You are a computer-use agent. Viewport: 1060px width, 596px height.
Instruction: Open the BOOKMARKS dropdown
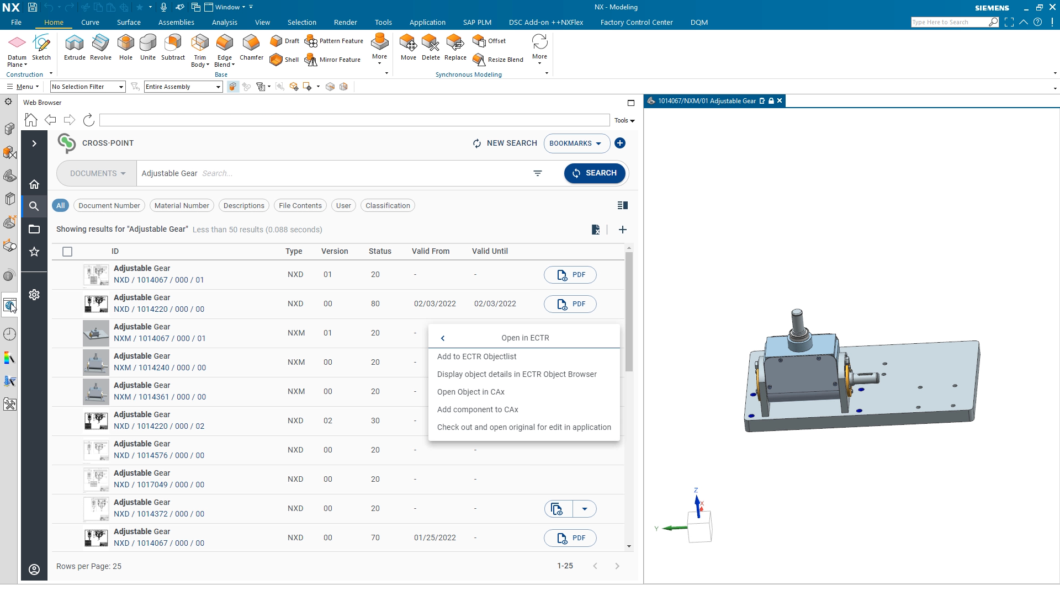pos(576,143)
